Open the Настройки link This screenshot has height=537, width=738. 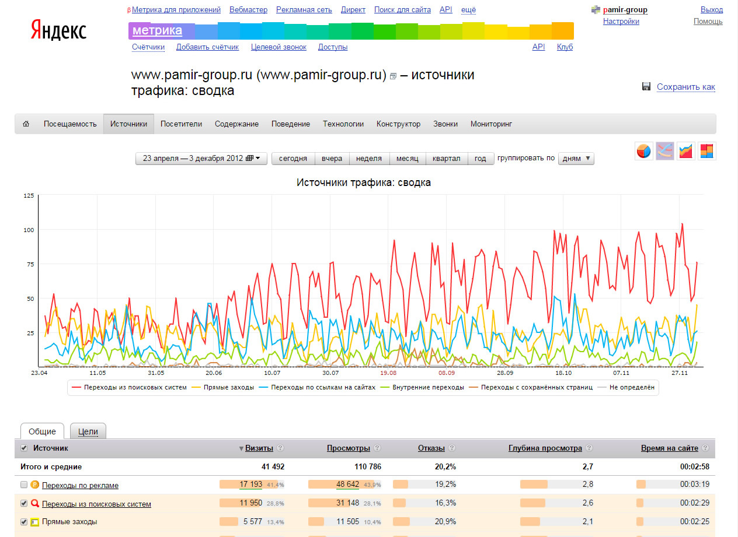tap(621, 22)
